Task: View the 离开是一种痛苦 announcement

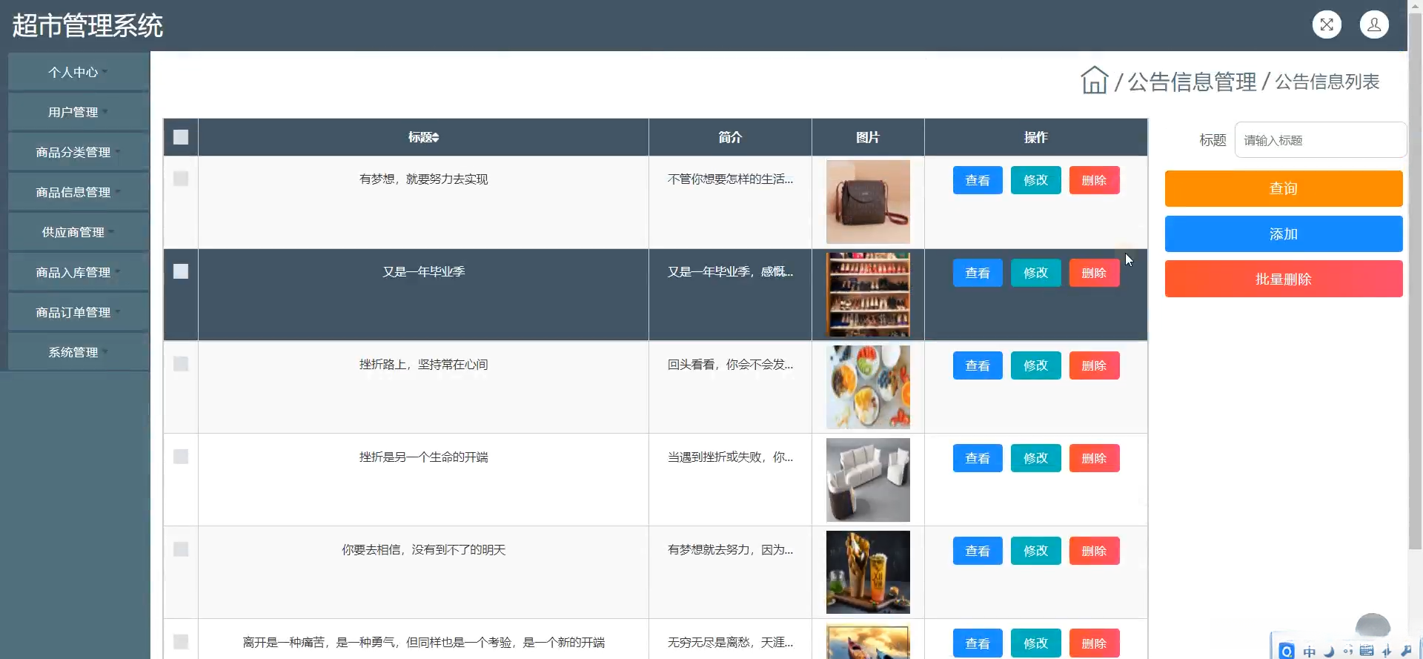Action: (978, 643)
